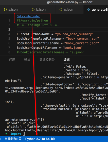Click the CurrentGitbookName variable
The width and height of the screenshot is (108, 142).
click(x=33, y=34)
